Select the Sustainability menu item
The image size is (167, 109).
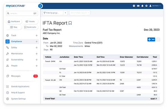coord(17,60)
